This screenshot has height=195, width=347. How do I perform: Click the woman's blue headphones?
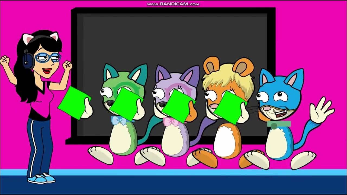tap(28, 60)
